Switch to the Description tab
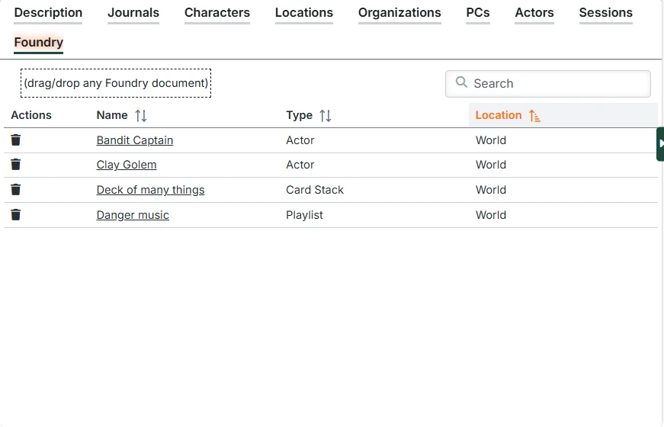Image resolution: width=664 pixels, height=427 pixels. click(48, 13)
